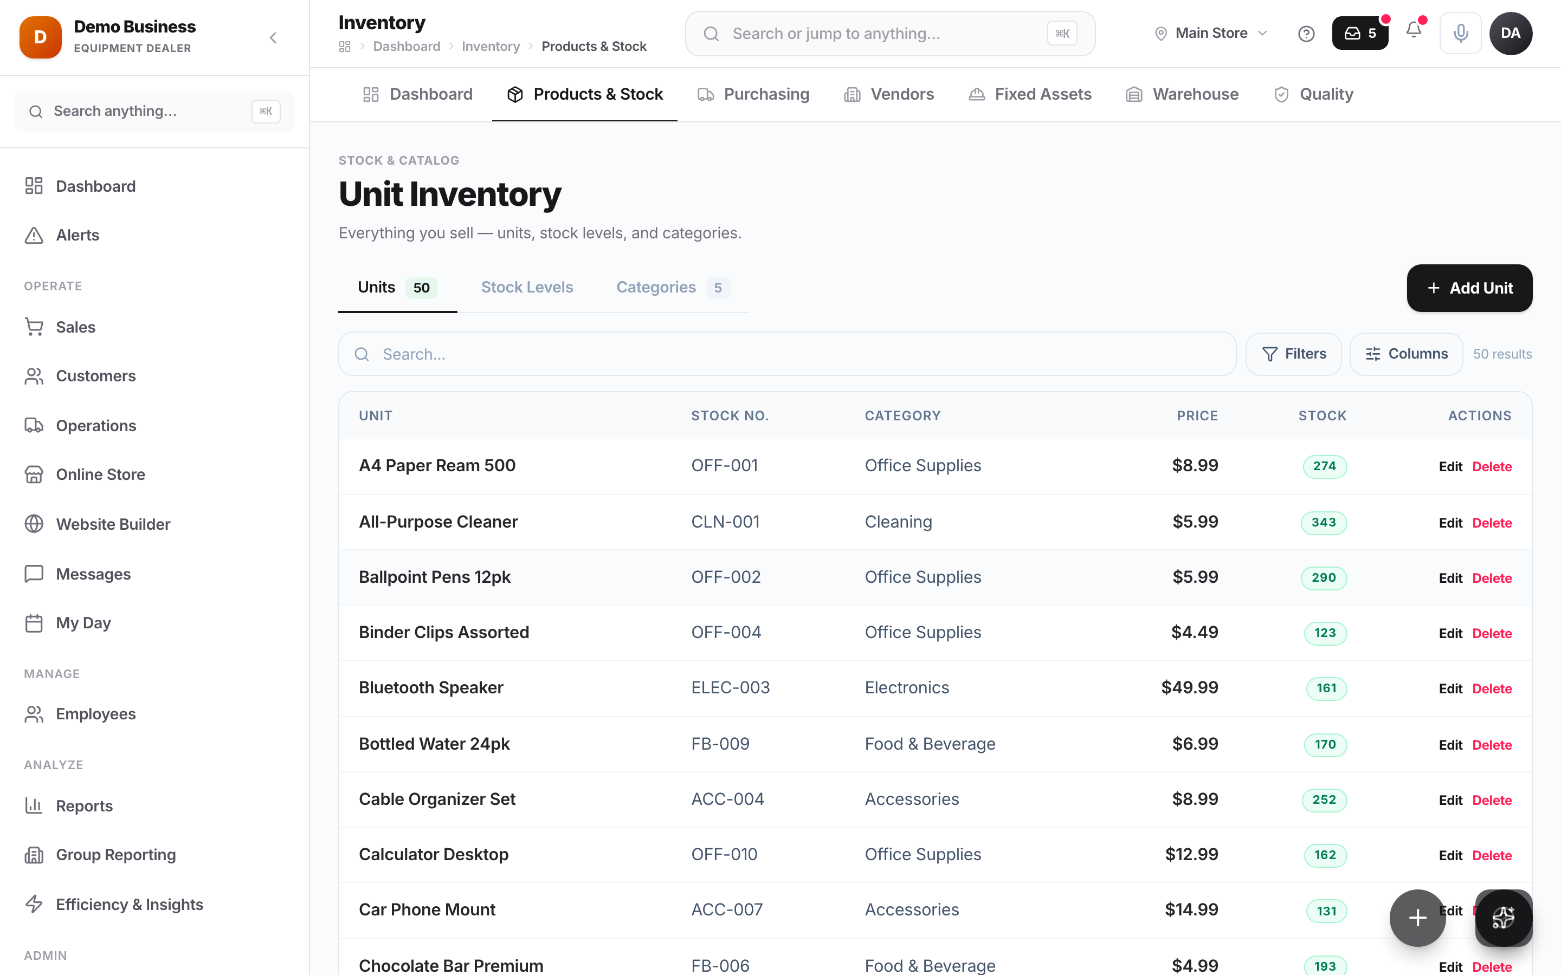The width and height of the screenshot is (1561, 975).
Task: Open the AI sparkle assistant button
Action: (1504, 918)
